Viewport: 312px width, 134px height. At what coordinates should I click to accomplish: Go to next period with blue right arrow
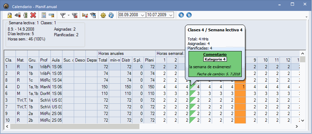189,15
